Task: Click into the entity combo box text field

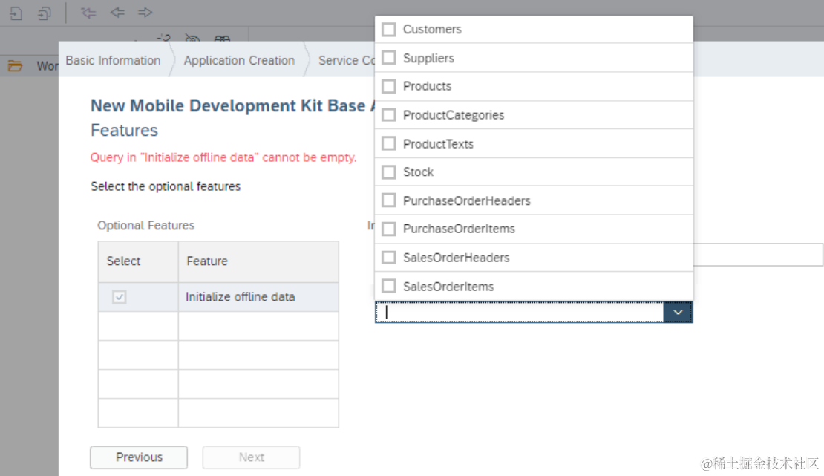Action: pyautogui.click(x=520, y=313)
